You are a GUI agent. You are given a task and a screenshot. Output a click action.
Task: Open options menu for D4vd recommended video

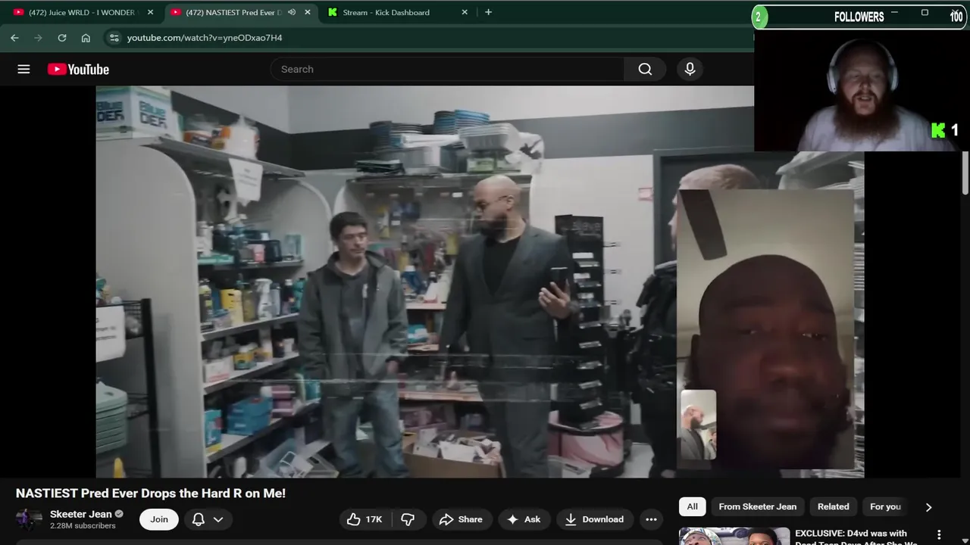(939, 535)
